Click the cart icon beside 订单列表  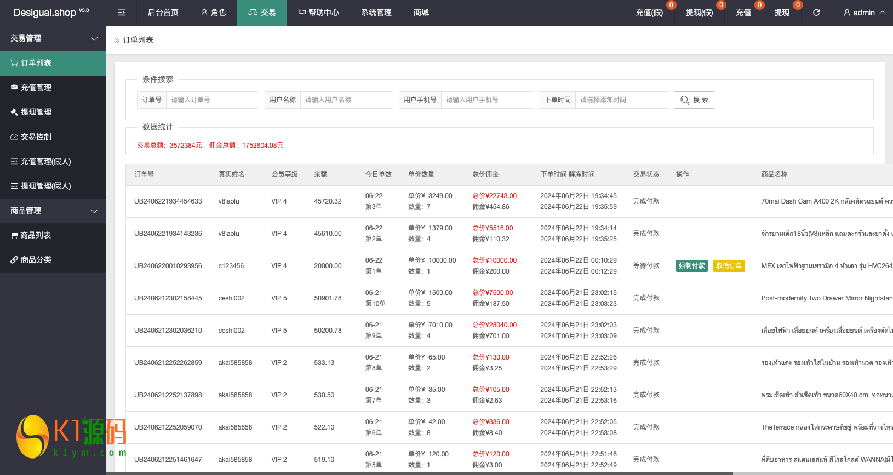click(14, 63)
